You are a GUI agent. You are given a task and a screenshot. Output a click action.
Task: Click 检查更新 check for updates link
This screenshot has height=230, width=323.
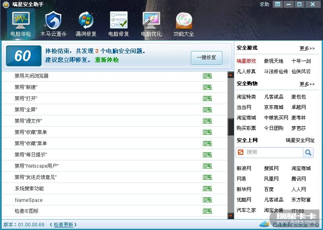tap(63, 225)
